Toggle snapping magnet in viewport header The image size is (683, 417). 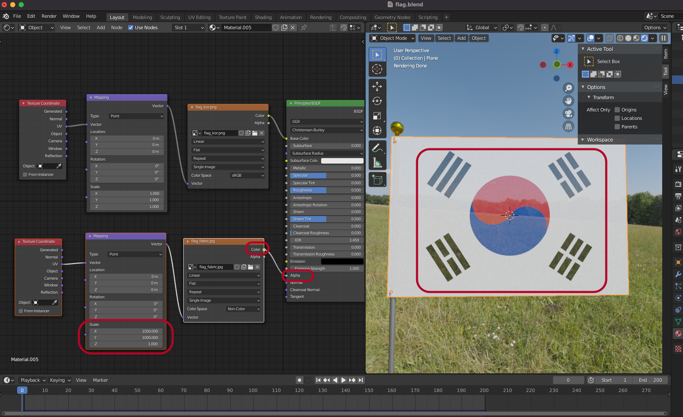pyautogui.click(x=521, y=28)
